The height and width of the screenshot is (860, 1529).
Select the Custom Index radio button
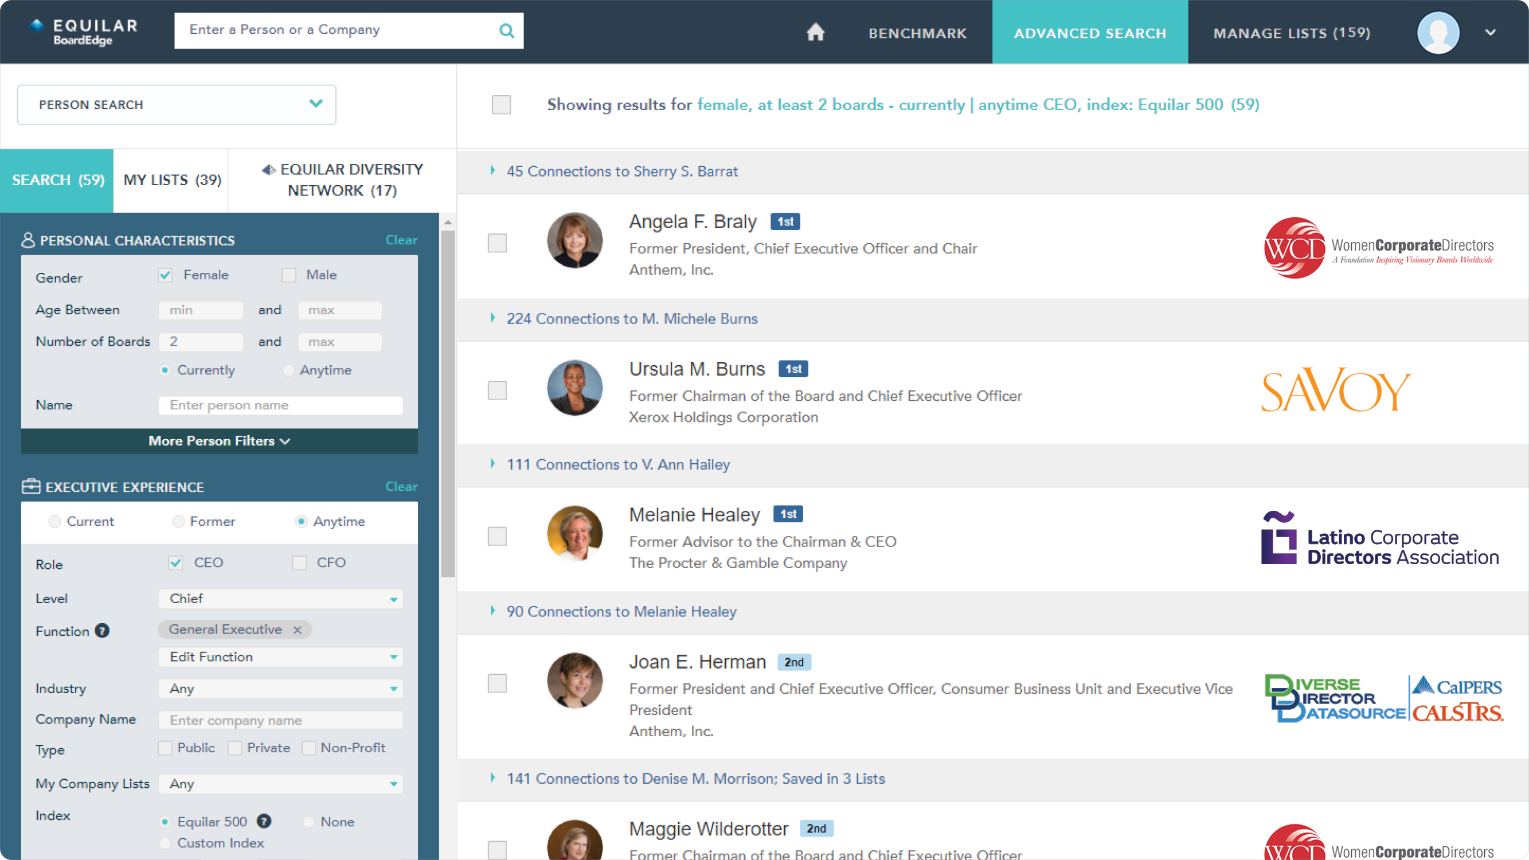165,843
